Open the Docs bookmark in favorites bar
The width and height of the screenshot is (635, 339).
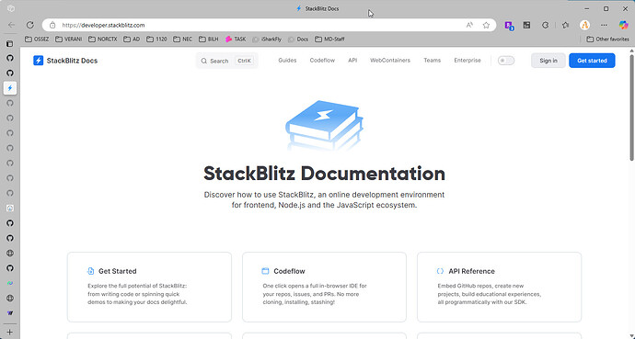point(298,40)
